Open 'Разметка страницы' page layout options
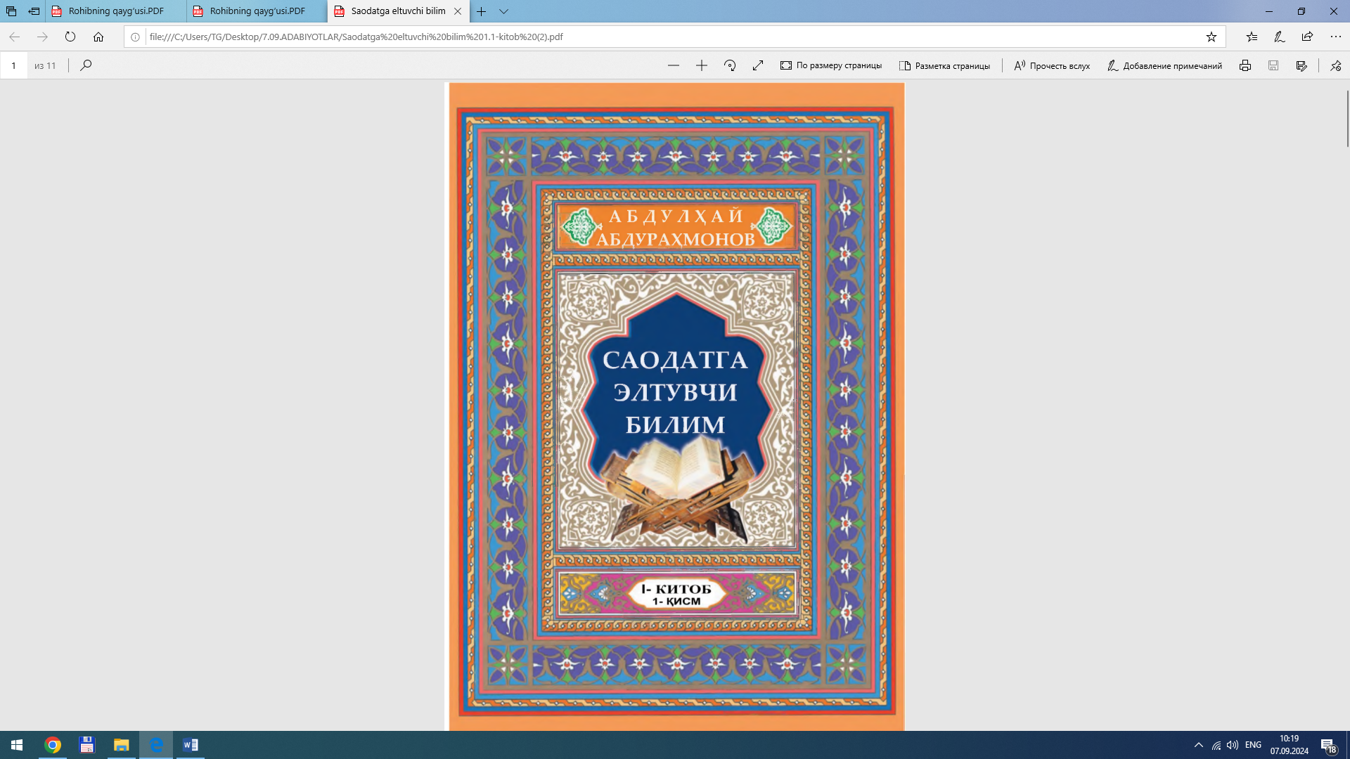1350x759 pixels. click(944, 65)
